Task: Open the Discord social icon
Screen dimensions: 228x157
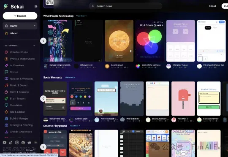Action: 23,143
